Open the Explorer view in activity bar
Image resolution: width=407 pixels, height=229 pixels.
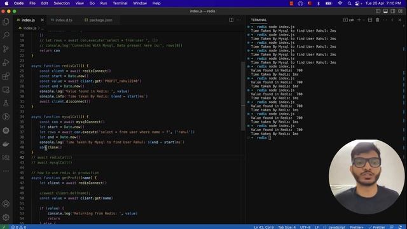tap(6, 22)
